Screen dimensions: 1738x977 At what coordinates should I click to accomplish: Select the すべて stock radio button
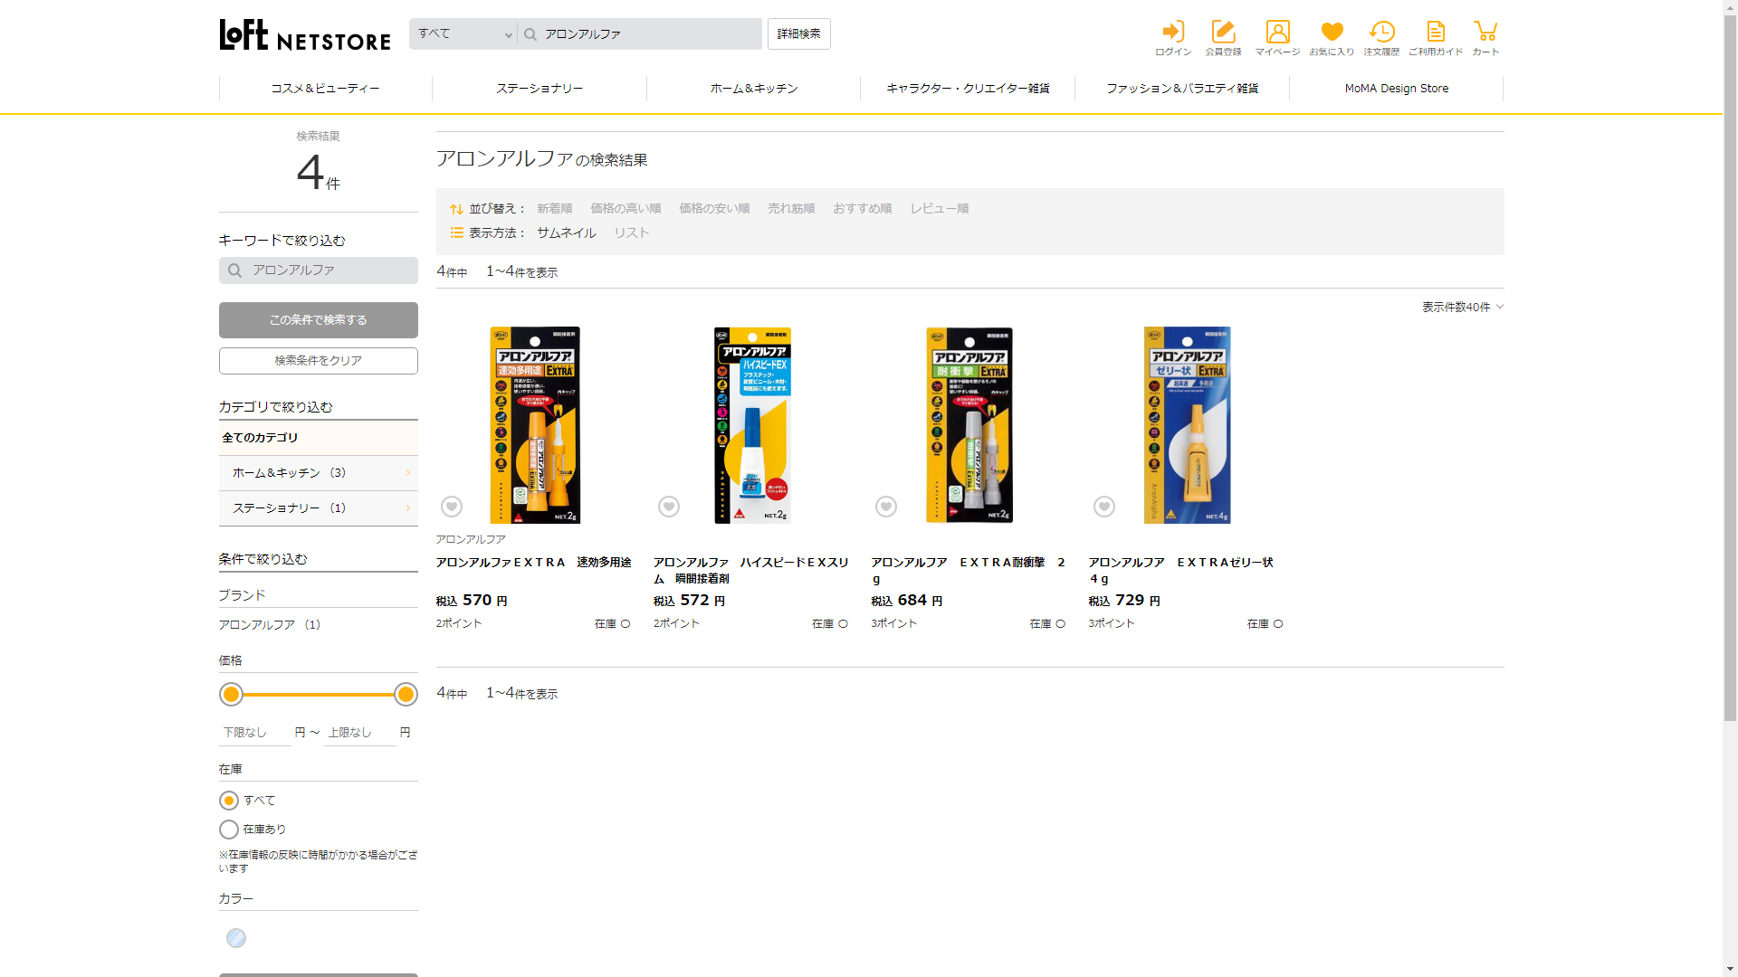tap(229, 801)
